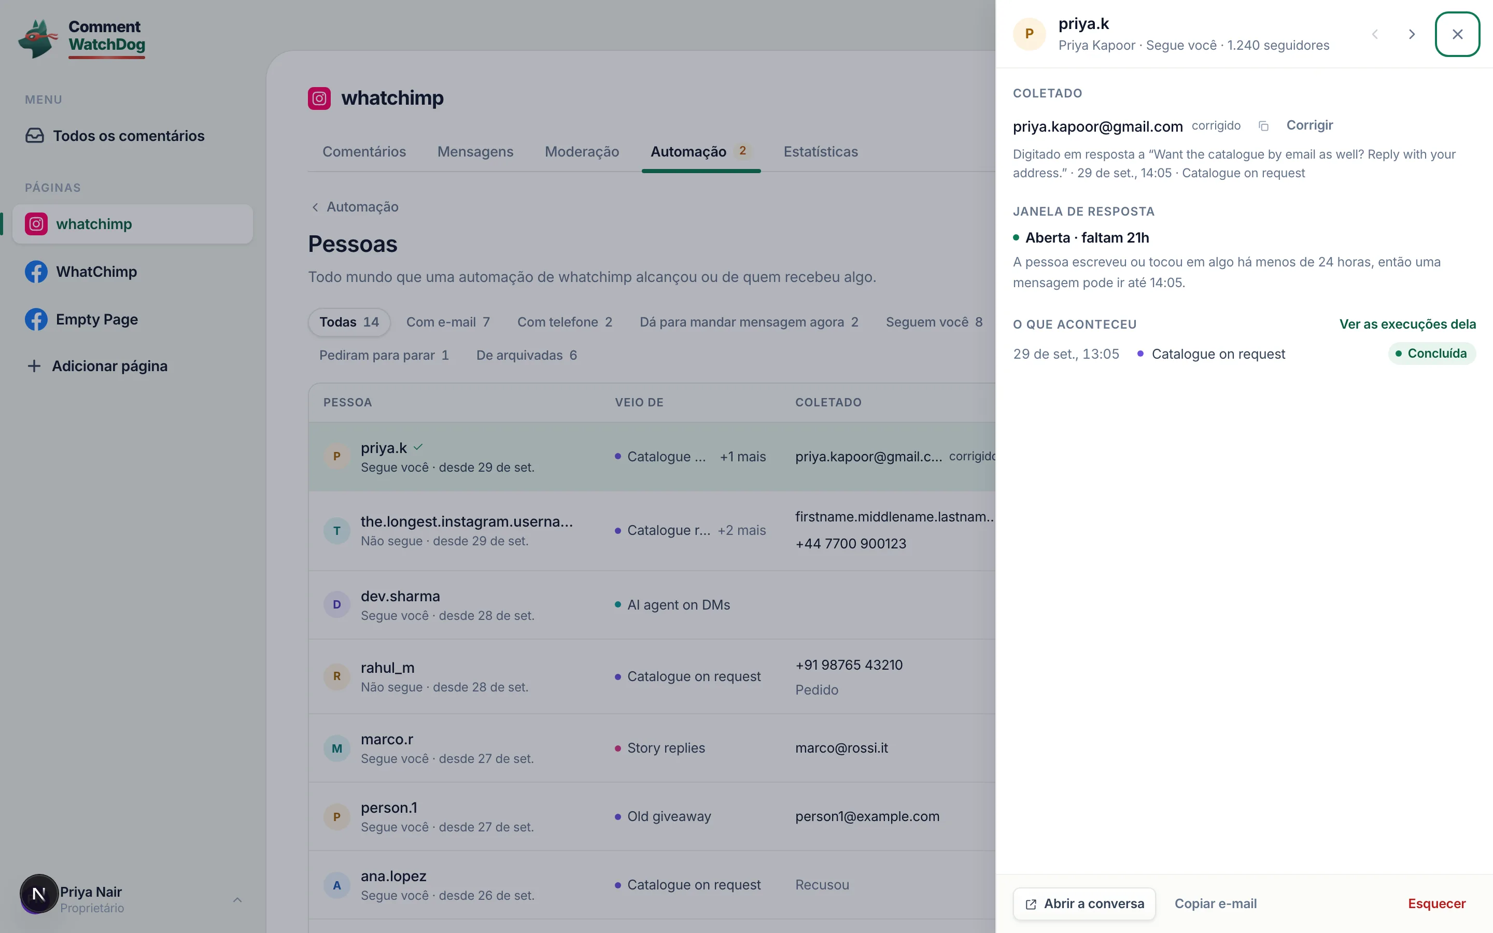The image size is (1493, 933).
Task: Click the avatar T of the.longest.instagram row
Action: tap(337, 531)
